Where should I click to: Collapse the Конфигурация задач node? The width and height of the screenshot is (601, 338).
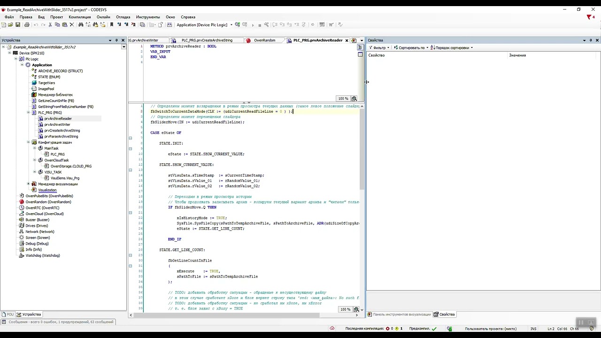[28, 142]
